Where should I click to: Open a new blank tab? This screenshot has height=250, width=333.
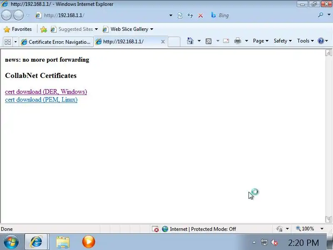(174, 42)
